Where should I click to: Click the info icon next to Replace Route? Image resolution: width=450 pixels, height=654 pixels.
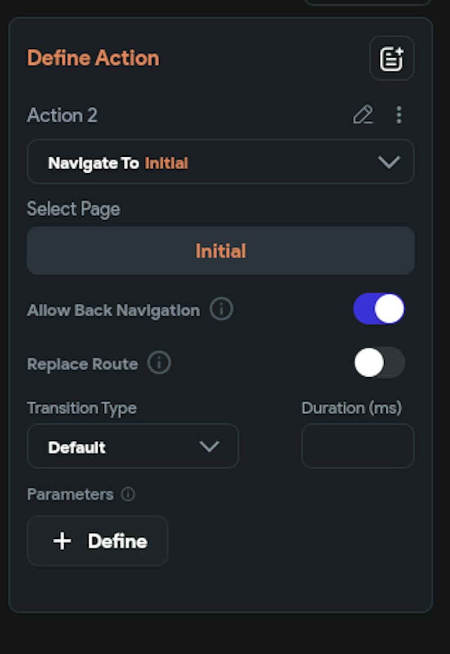click(159, 363)
